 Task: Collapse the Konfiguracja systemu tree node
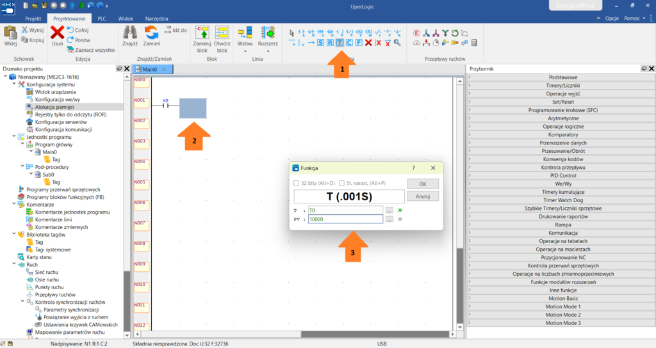coord(14,84)
